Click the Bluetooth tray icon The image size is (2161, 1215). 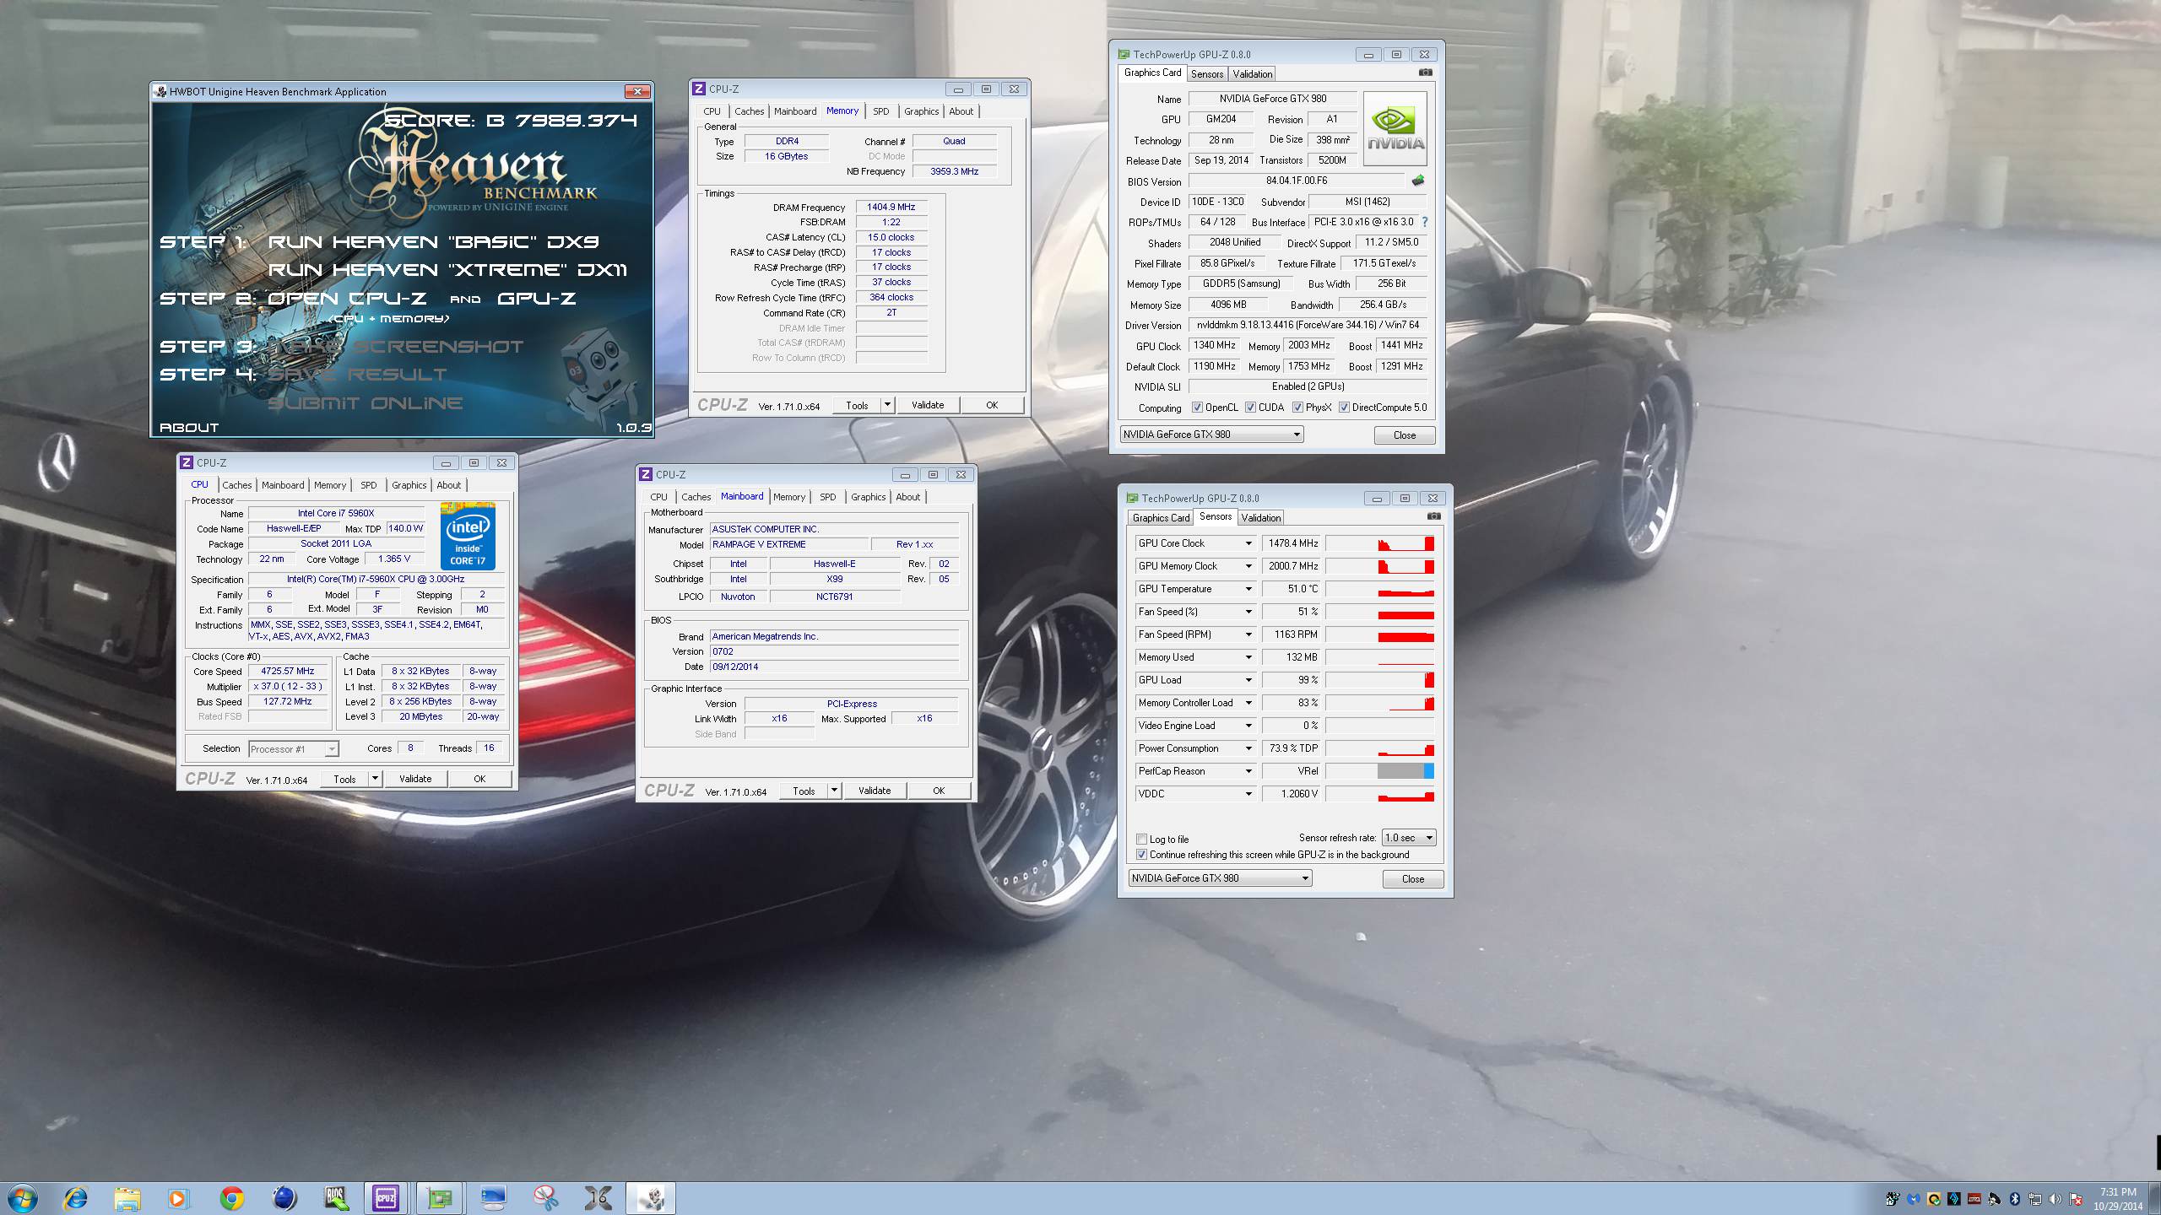[x=2014, y=1198]
